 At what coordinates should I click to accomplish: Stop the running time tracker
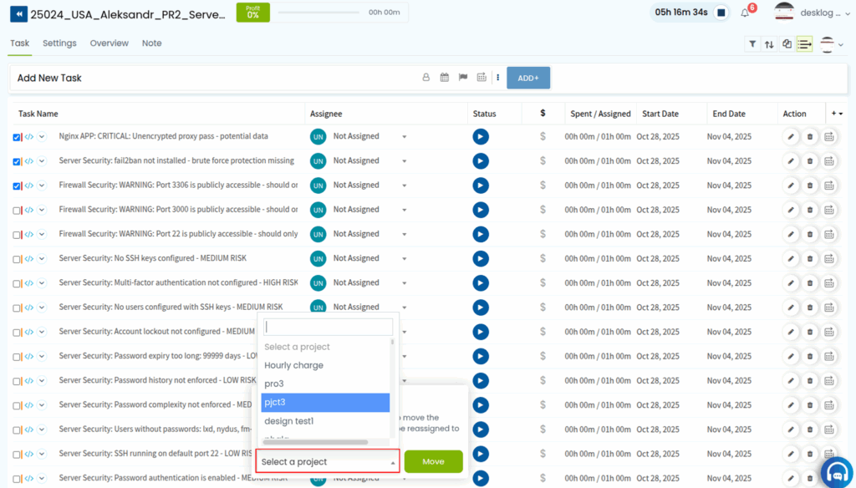(x=721, y=13)
